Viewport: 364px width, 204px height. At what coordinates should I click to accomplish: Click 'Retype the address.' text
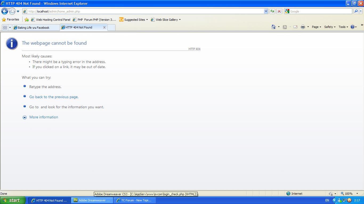45,87
